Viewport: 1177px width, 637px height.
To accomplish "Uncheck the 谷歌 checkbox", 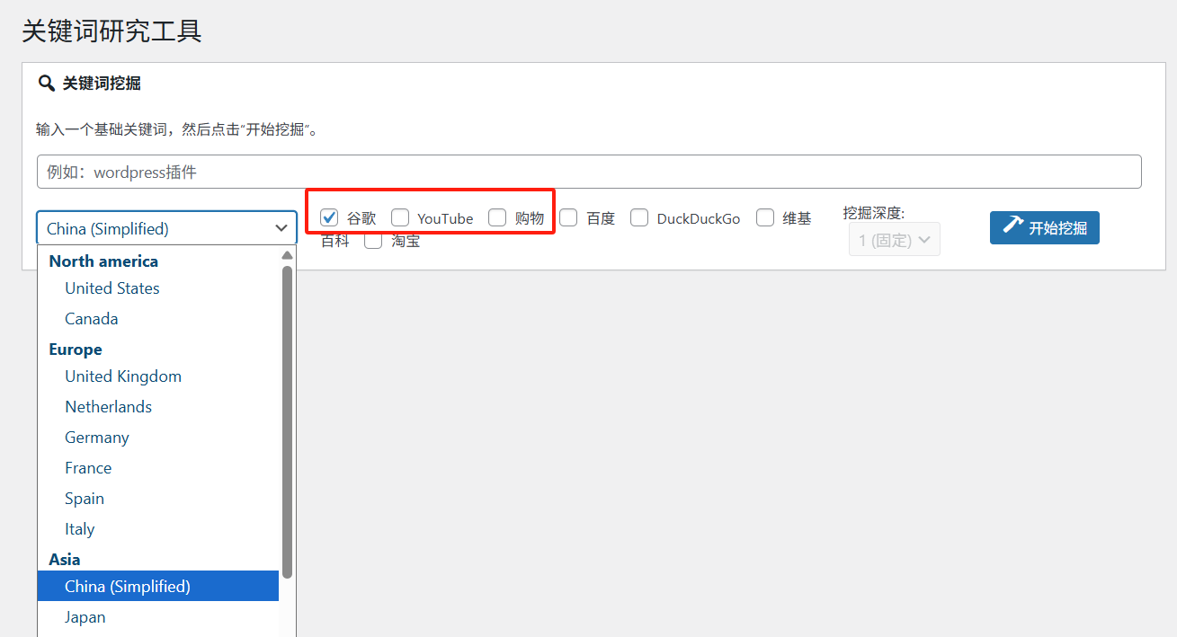I will pos(329,217).
